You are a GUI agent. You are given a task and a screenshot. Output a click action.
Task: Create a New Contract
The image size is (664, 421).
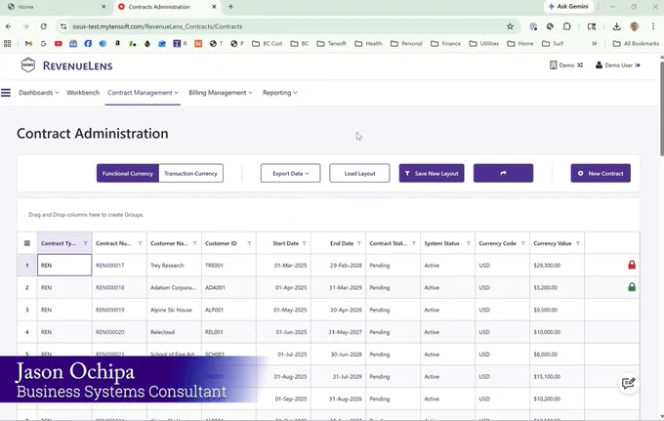pyautogui.click(x=601, y=173)
